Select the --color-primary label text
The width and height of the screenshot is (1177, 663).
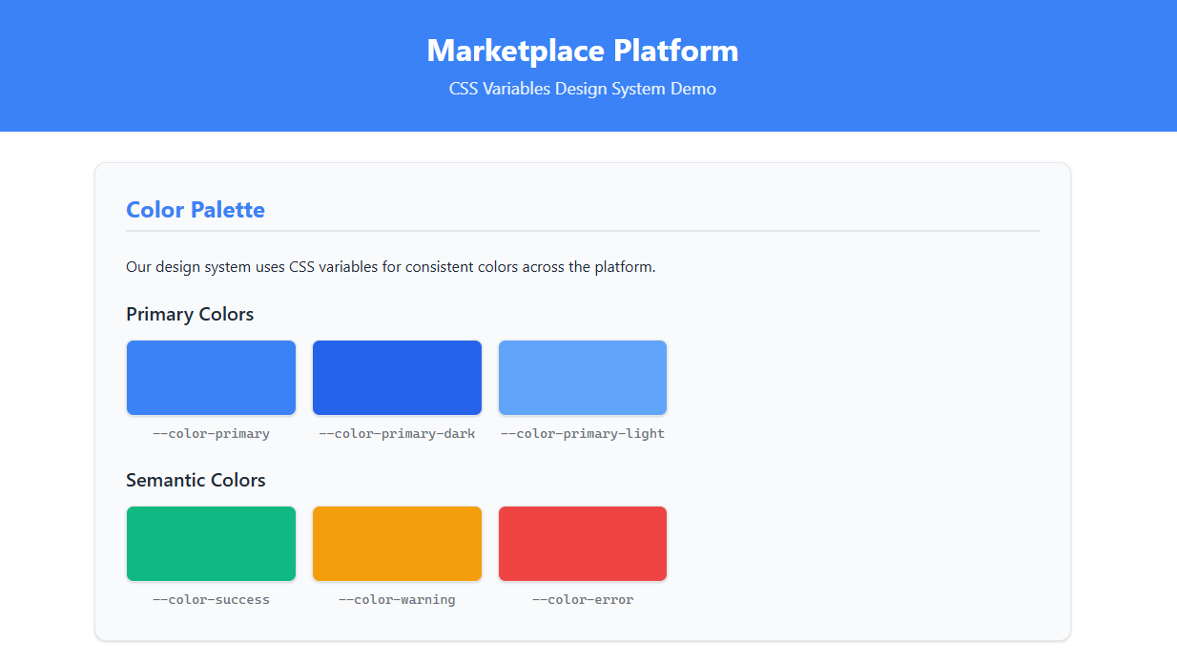click(x=210, y=433)
